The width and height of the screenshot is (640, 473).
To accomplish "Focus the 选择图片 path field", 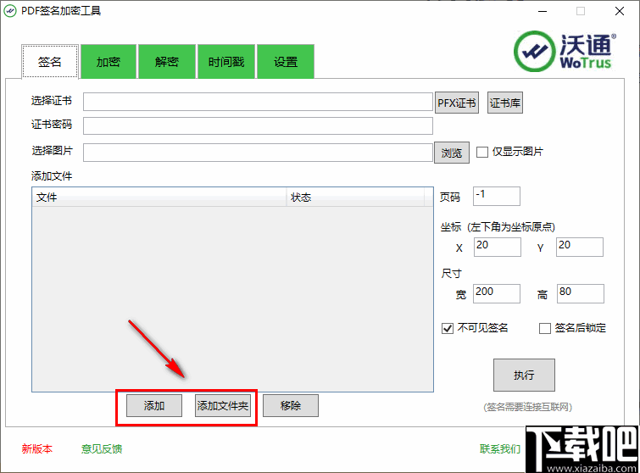I will pyautogui.click(x=258, y=153).
